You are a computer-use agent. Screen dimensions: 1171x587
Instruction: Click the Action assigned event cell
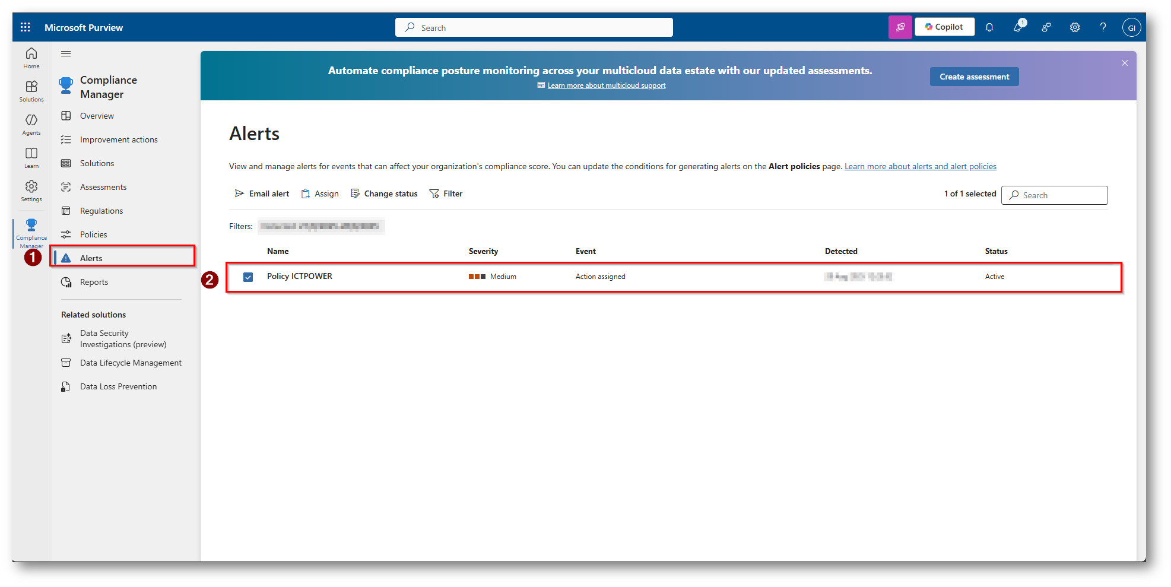(x=601, y=277)
